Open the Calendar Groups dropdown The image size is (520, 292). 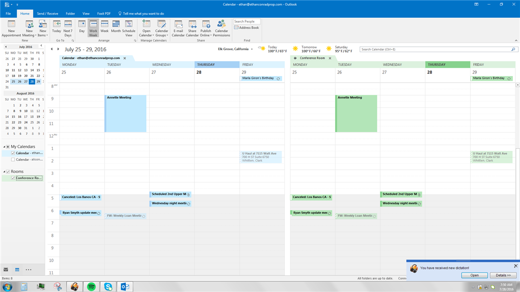pyautogui.click(x=161, y=28)
